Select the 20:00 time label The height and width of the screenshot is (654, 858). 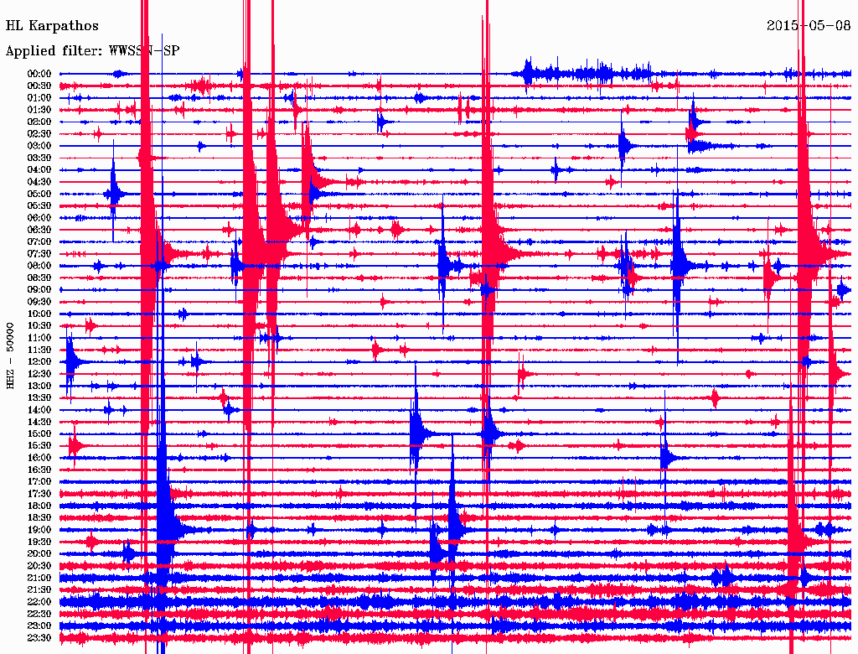[x=39, y=554]
